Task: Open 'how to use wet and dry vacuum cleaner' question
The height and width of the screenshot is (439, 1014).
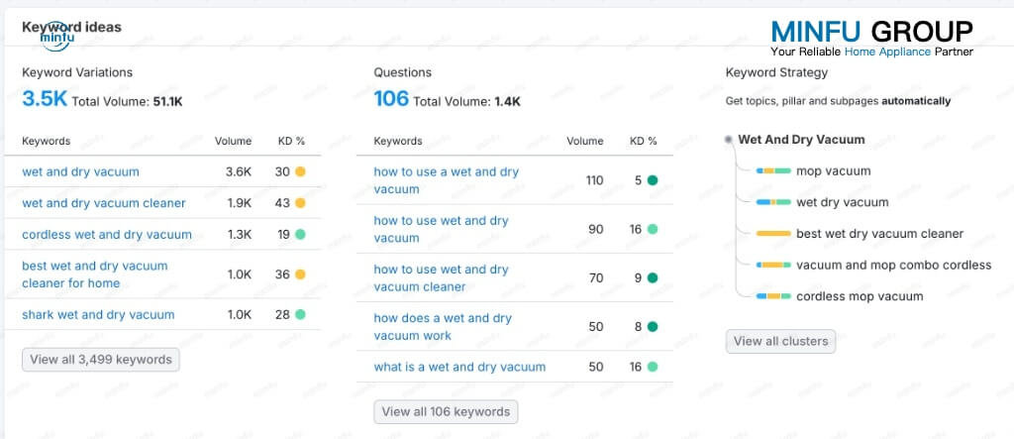Action: [441, 277]
